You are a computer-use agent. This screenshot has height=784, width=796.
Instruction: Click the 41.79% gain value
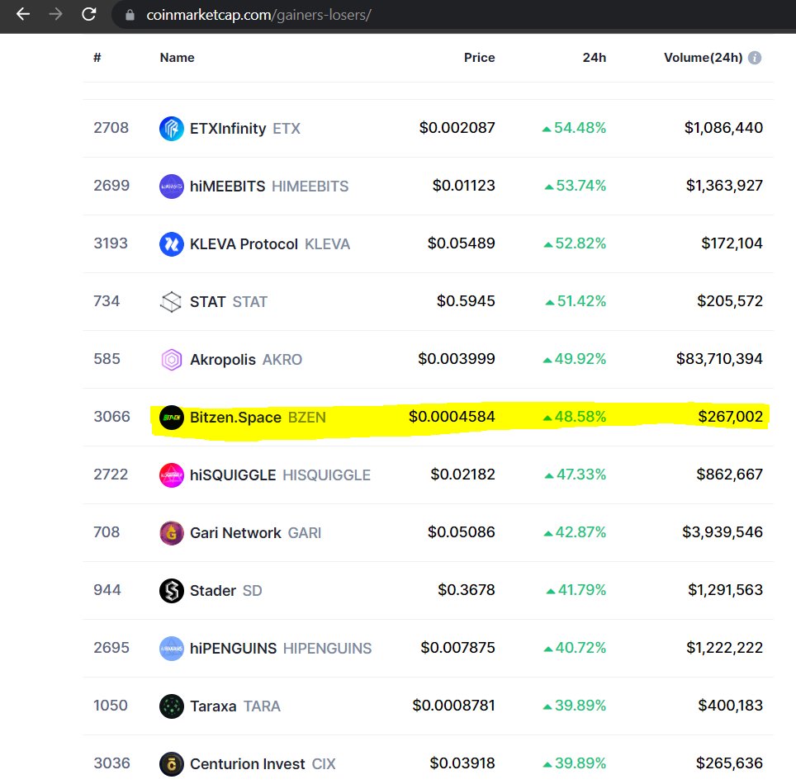576,590
